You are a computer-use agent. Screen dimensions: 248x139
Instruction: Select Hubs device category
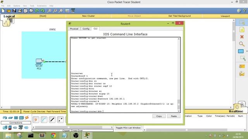coord(16,117)
